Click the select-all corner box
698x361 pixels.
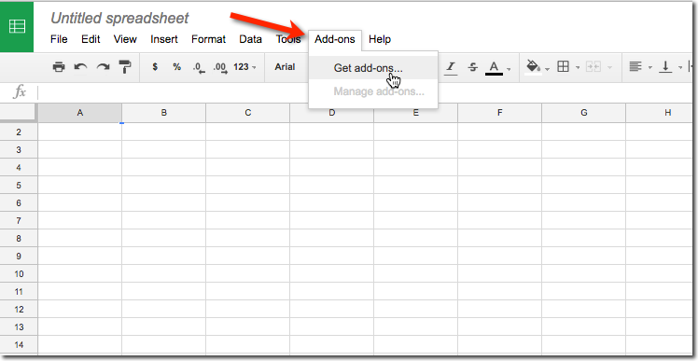[18, 112]
